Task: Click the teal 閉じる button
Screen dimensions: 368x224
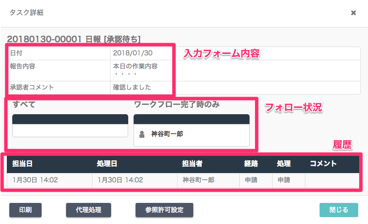Action: point(339,210)
